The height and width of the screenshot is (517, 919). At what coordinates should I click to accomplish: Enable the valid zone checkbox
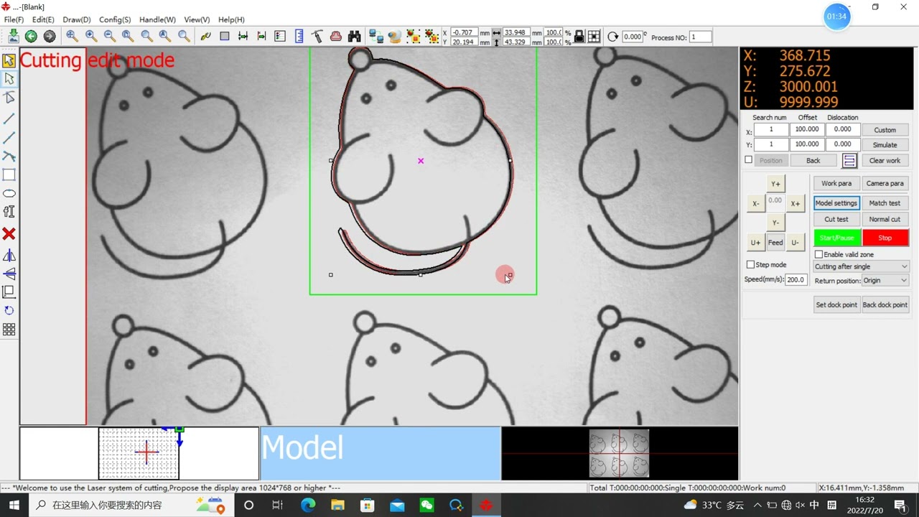pos(818,254)
